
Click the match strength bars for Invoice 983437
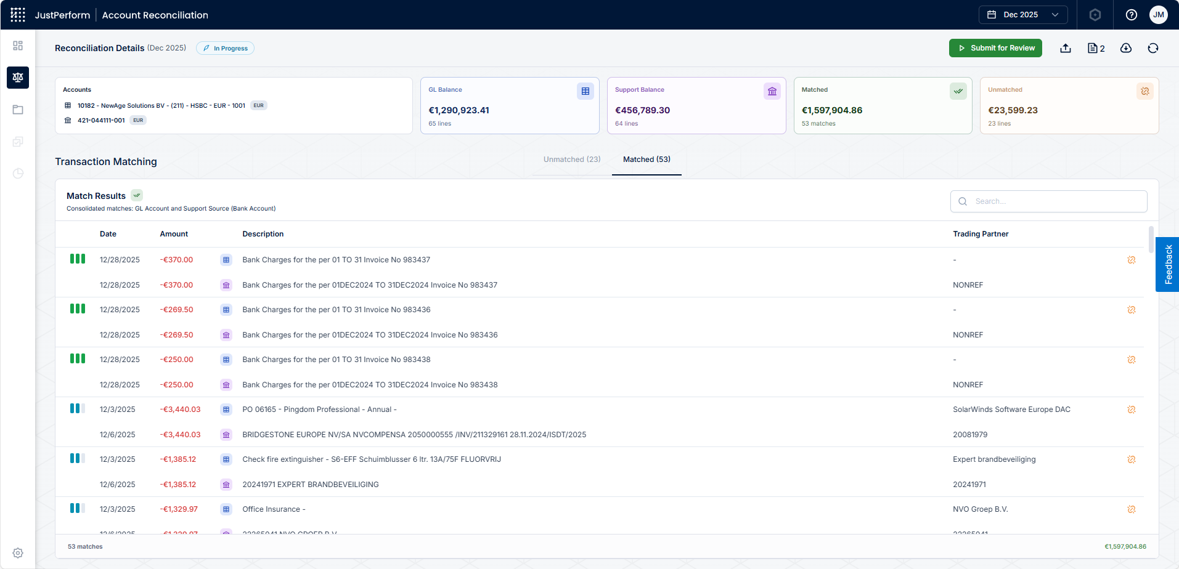pyautogui.click(x=78, y=259)
